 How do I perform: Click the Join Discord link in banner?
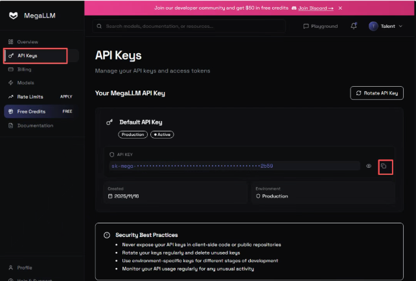316,8
